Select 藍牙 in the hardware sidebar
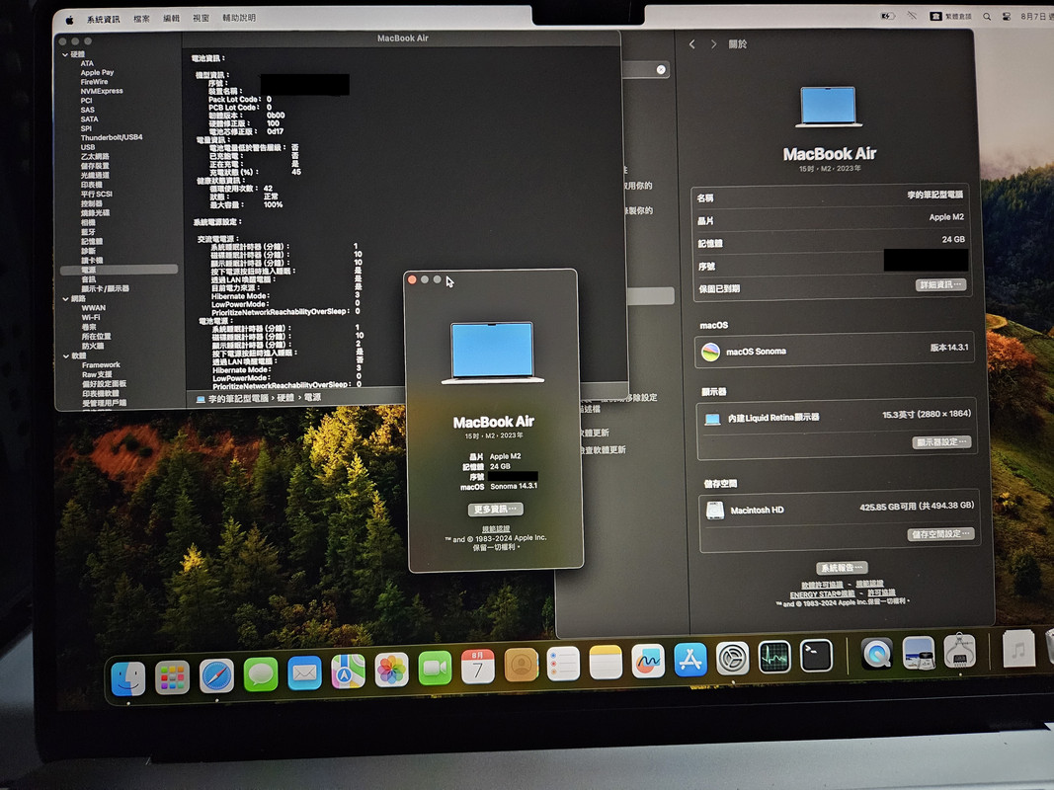Screen dimensions: 1054x790 coord(89,232)
